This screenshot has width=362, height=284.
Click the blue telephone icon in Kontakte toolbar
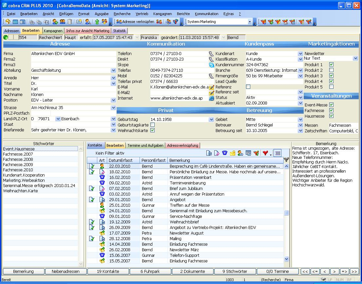(x=225, y=153)
